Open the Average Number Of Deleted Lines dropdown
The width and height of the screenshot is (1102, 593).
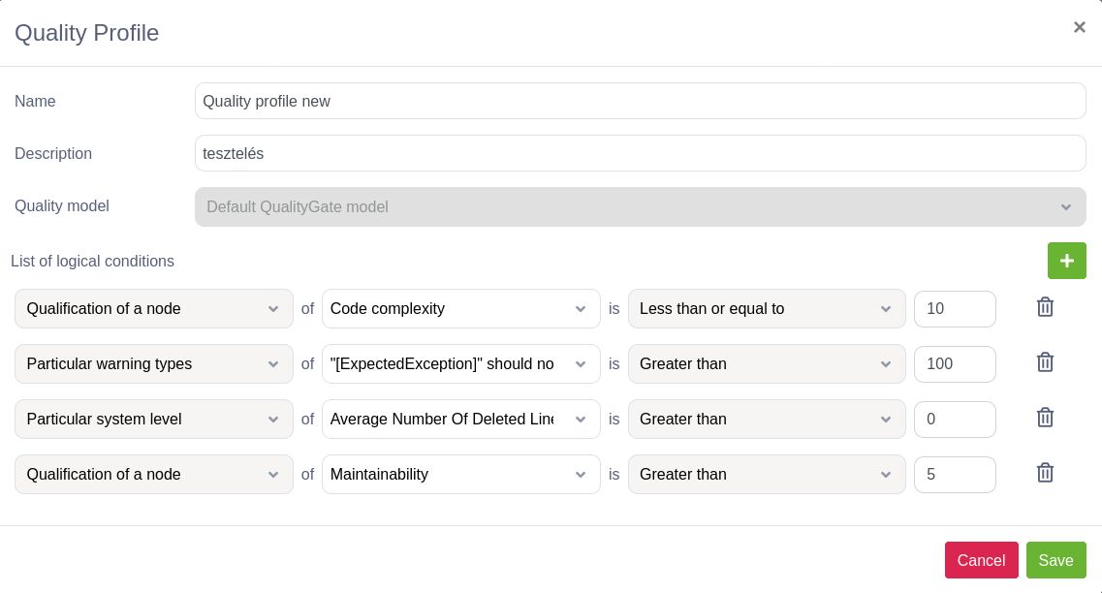click(x=460, y=420)
